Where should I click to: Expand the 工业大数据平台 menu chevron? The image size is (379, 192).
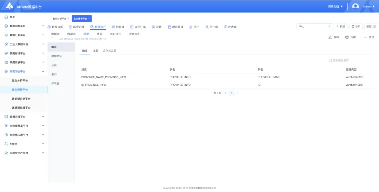coord(43,44)
